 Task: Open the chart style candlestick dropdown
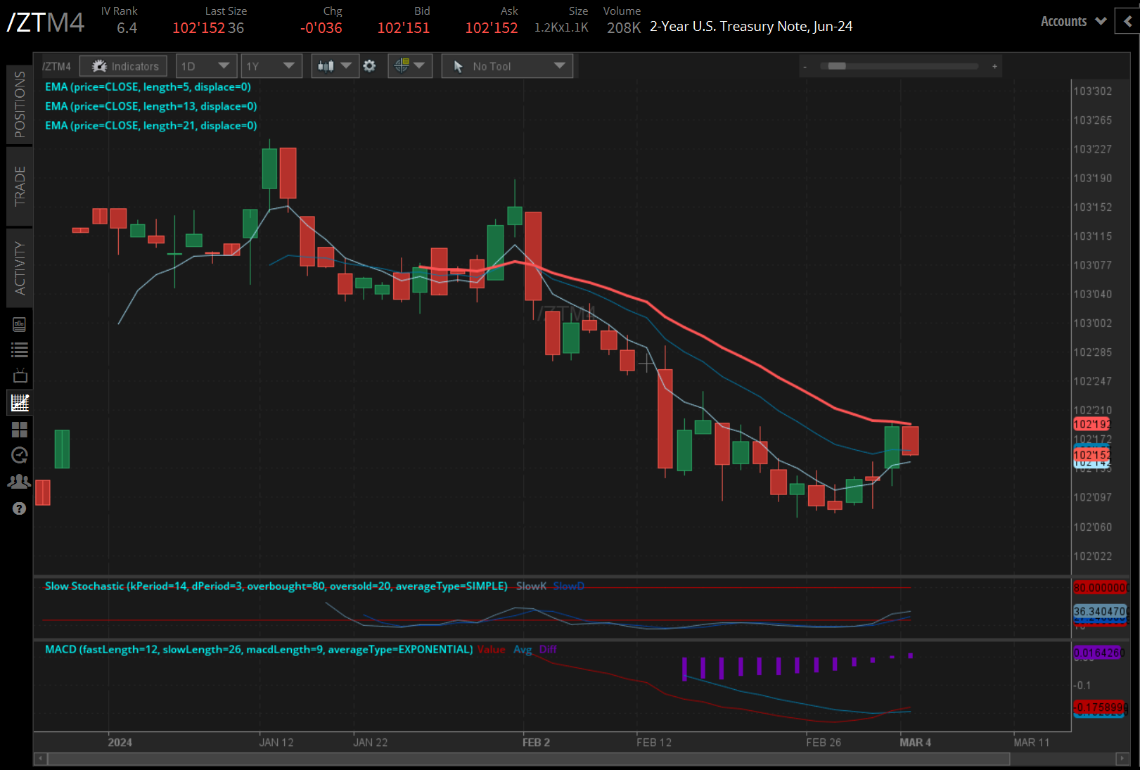(x=335, y=66)
